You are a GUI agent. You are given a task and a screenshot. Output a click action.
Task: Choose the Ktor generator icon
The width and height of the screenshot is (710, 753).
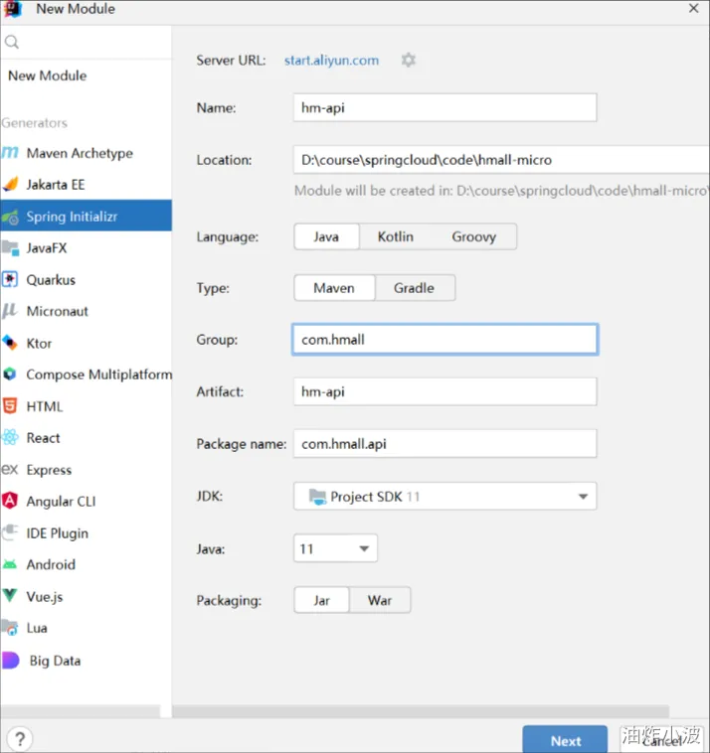(x=11, y=344)
